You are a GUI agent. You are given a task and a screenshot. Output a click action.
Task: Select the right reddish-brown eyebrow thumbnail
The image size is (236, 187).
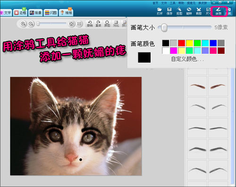[x=218, y=86]
